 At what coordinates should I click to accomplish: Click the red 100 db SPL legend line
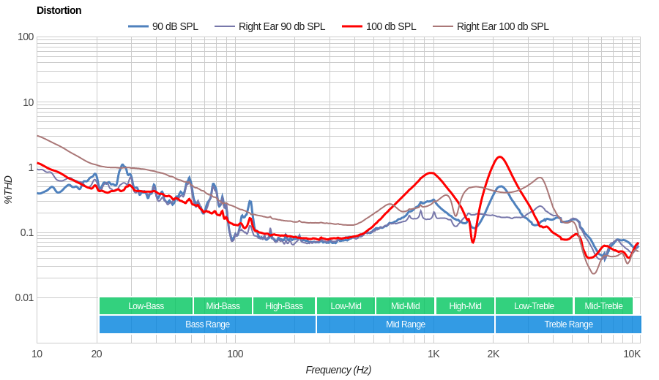coord(352,26)
